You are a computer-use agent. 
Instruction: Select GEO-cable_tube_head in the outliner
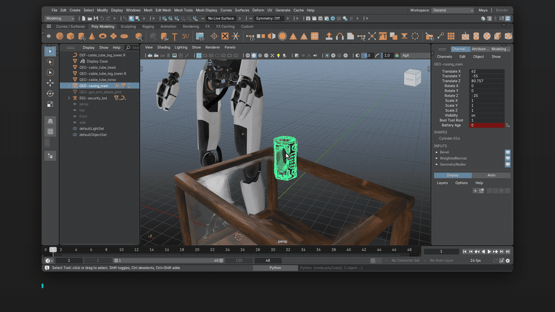(x=97, y=67)
